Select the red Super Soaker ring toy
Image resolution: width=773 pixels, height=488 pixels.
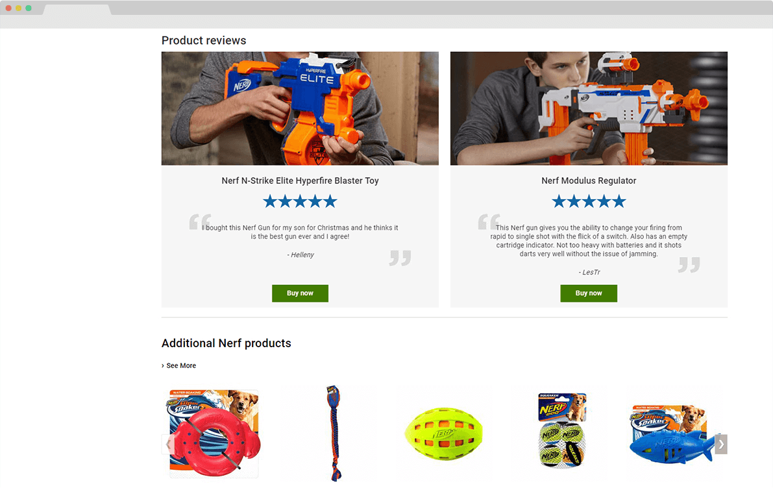(214, 433)
